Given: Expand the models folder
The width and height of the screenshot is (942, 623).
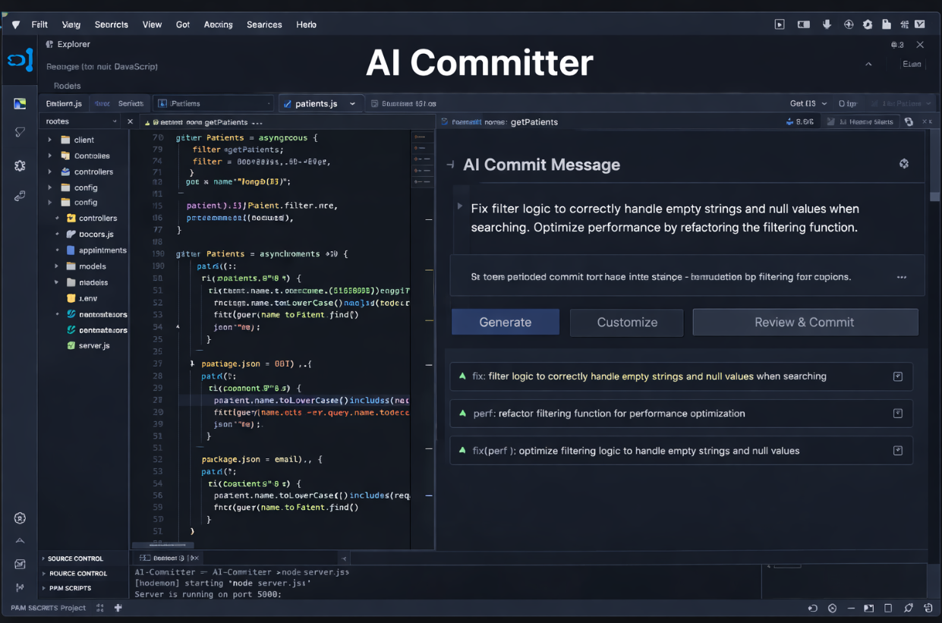Looking at the screenshot, I should [57, 266].
